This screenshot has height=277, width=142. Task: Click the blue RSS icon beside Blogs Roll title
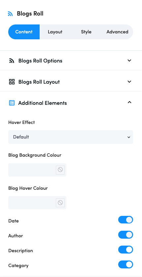(10, 14)
